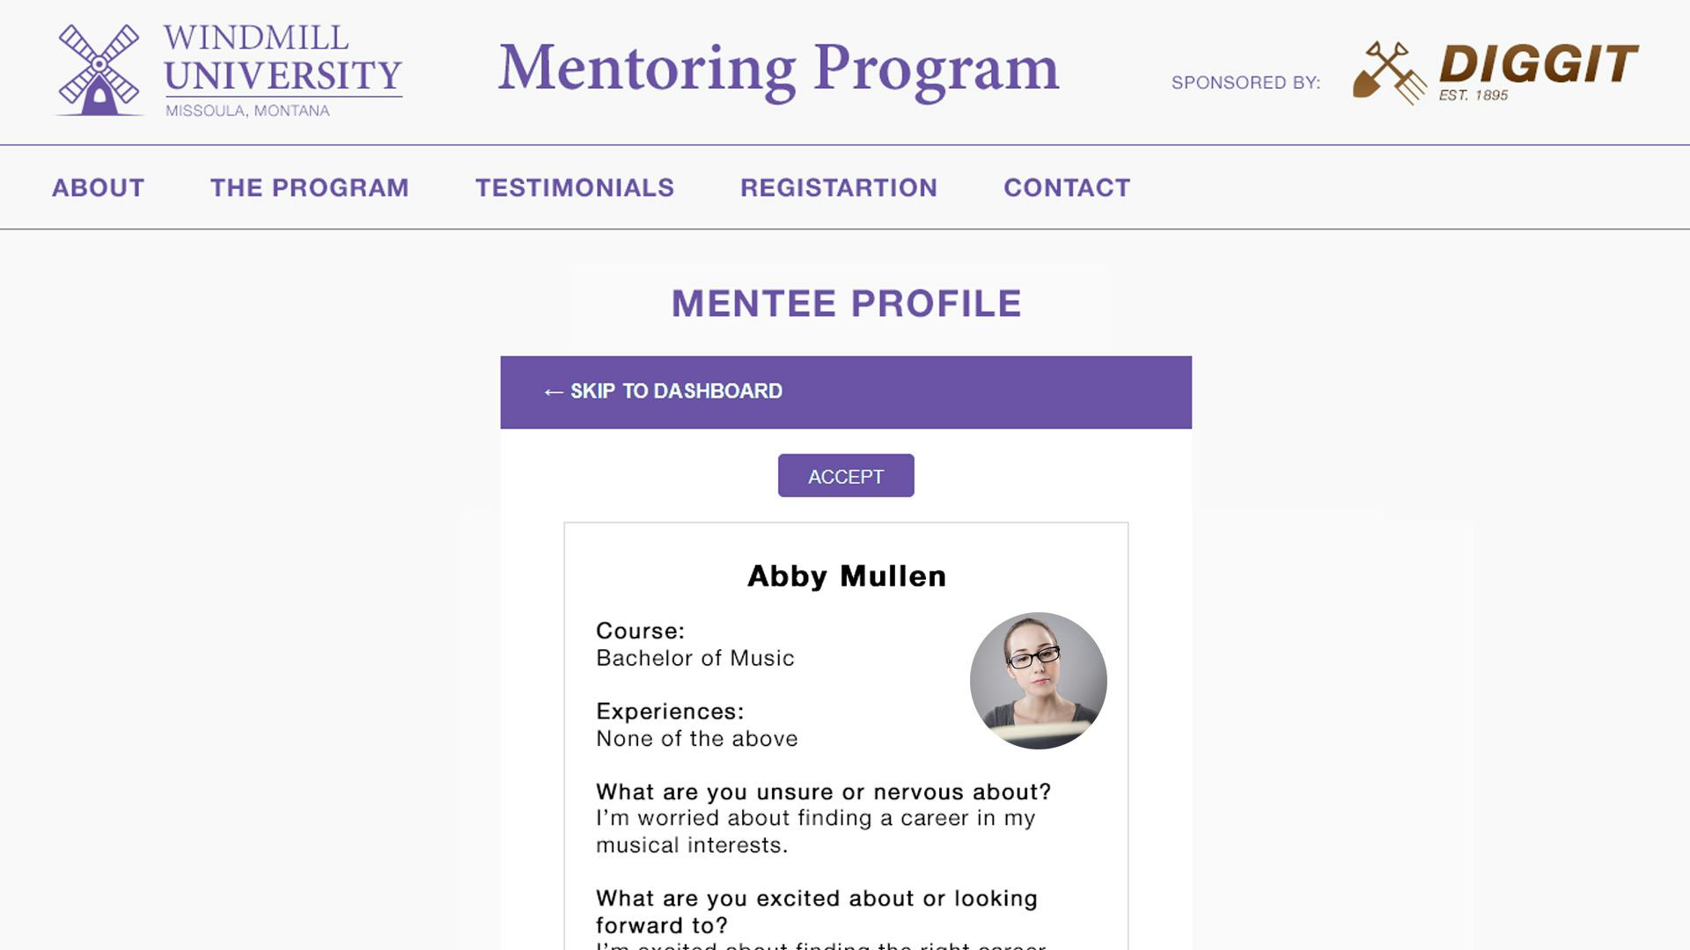Click the left arrow beside Skip to Dashboard
This screenshot has width=1690, height=950.
[x=554, y=391]
